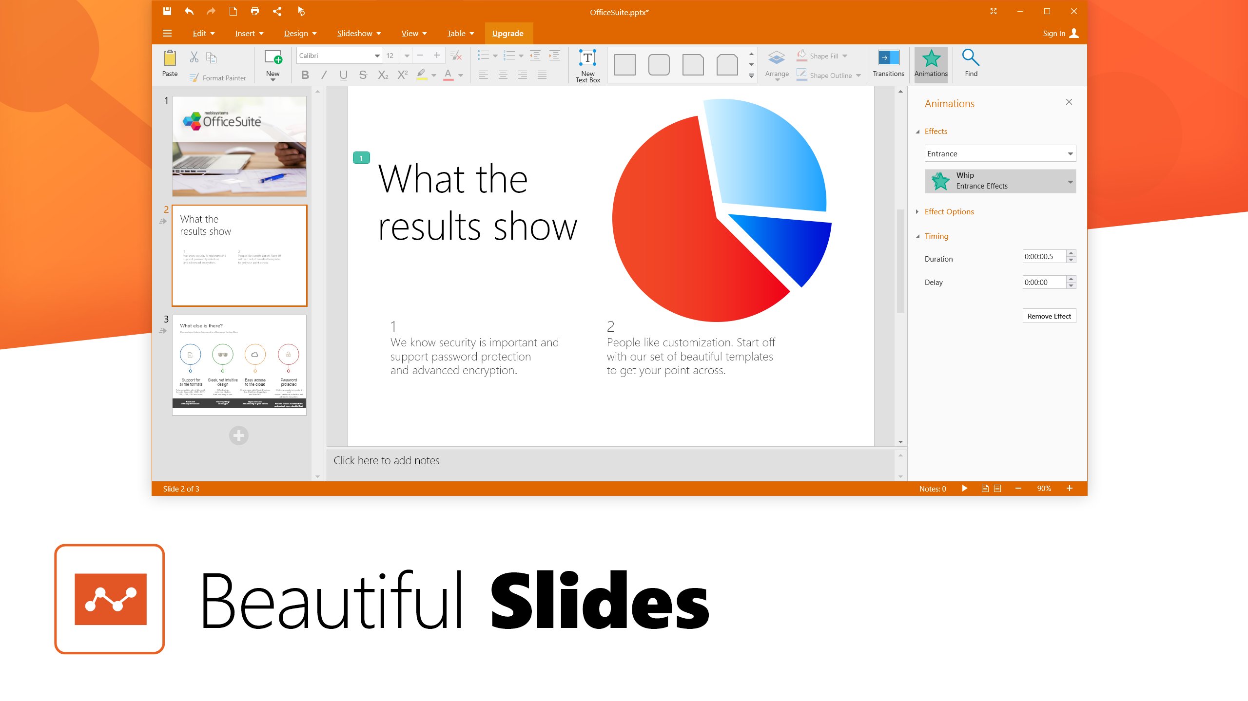The height and width of the screenshot is (701, 1248).
Task: Click slide 3 thumbnail in panel
Action: pyautogui.click(x=239, y=363)
